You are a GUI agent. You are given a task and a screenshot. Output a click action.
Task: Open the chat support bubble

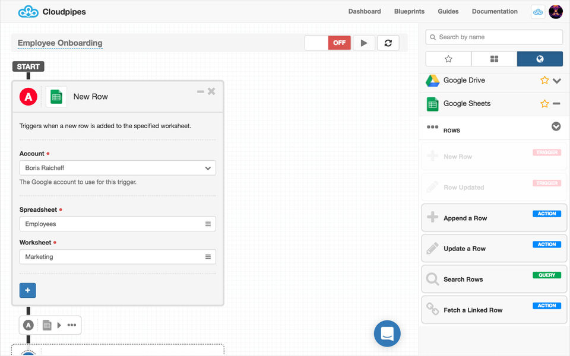[x=387, y=333]
